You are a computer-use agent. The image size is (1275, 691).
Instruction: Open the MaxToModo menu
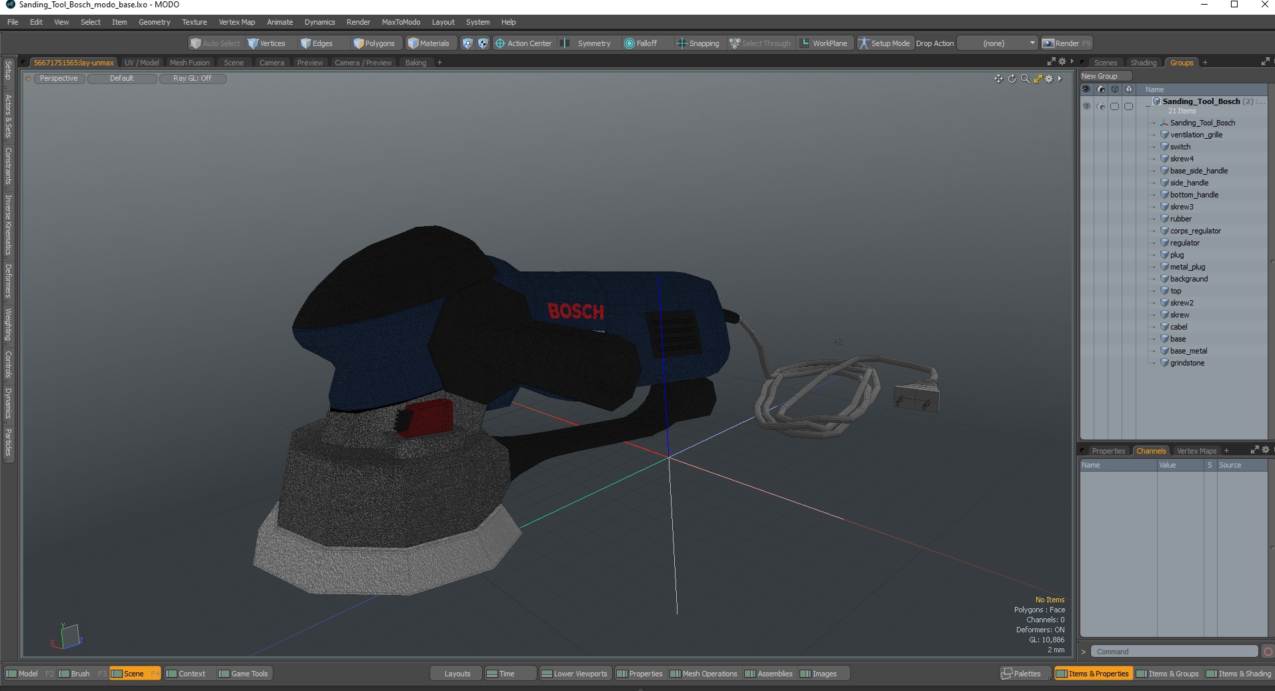point(401,22)
